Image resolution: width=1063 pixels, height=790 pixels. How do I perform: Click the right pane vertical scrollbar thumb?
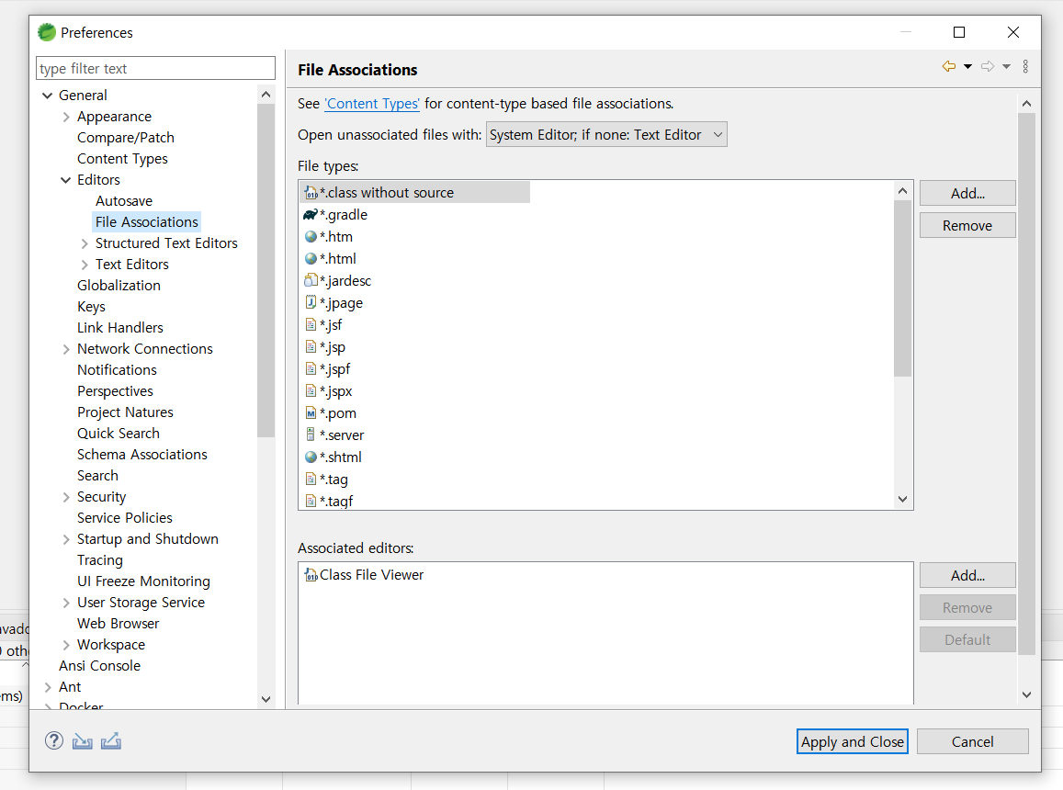1026,384
